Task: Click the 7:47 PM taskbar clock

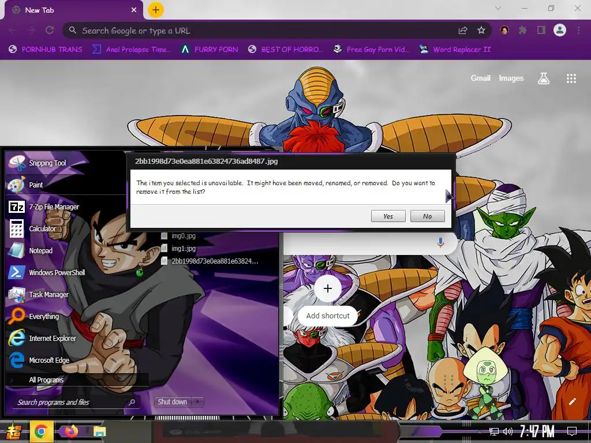Action: pyautogui.click(x=537, y=431)
